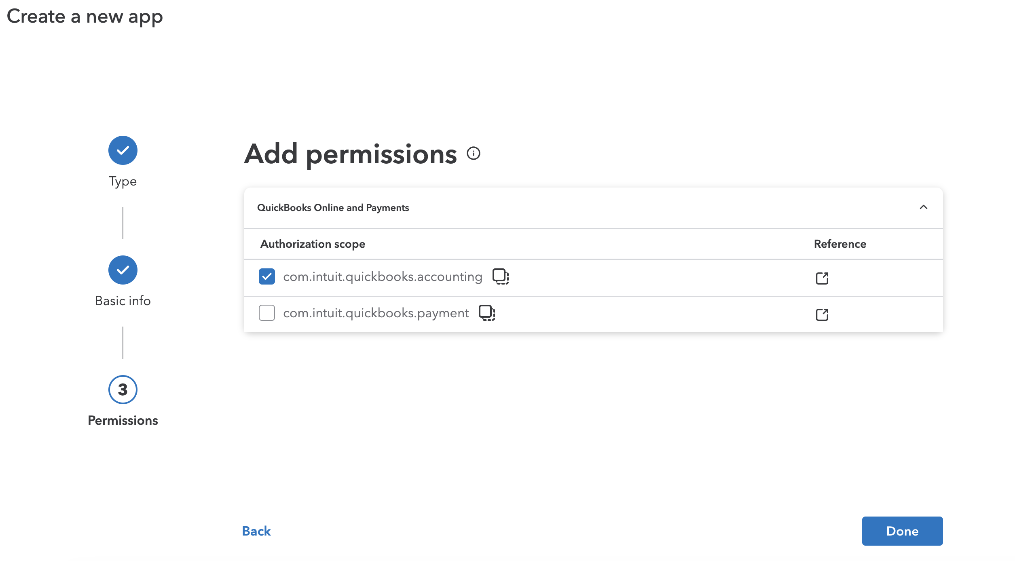Enable the com.intuit.quickbooks.payment checkbox
This screenshot has width=1015, height=561.
pyautogui.click(x=267, y=313)
